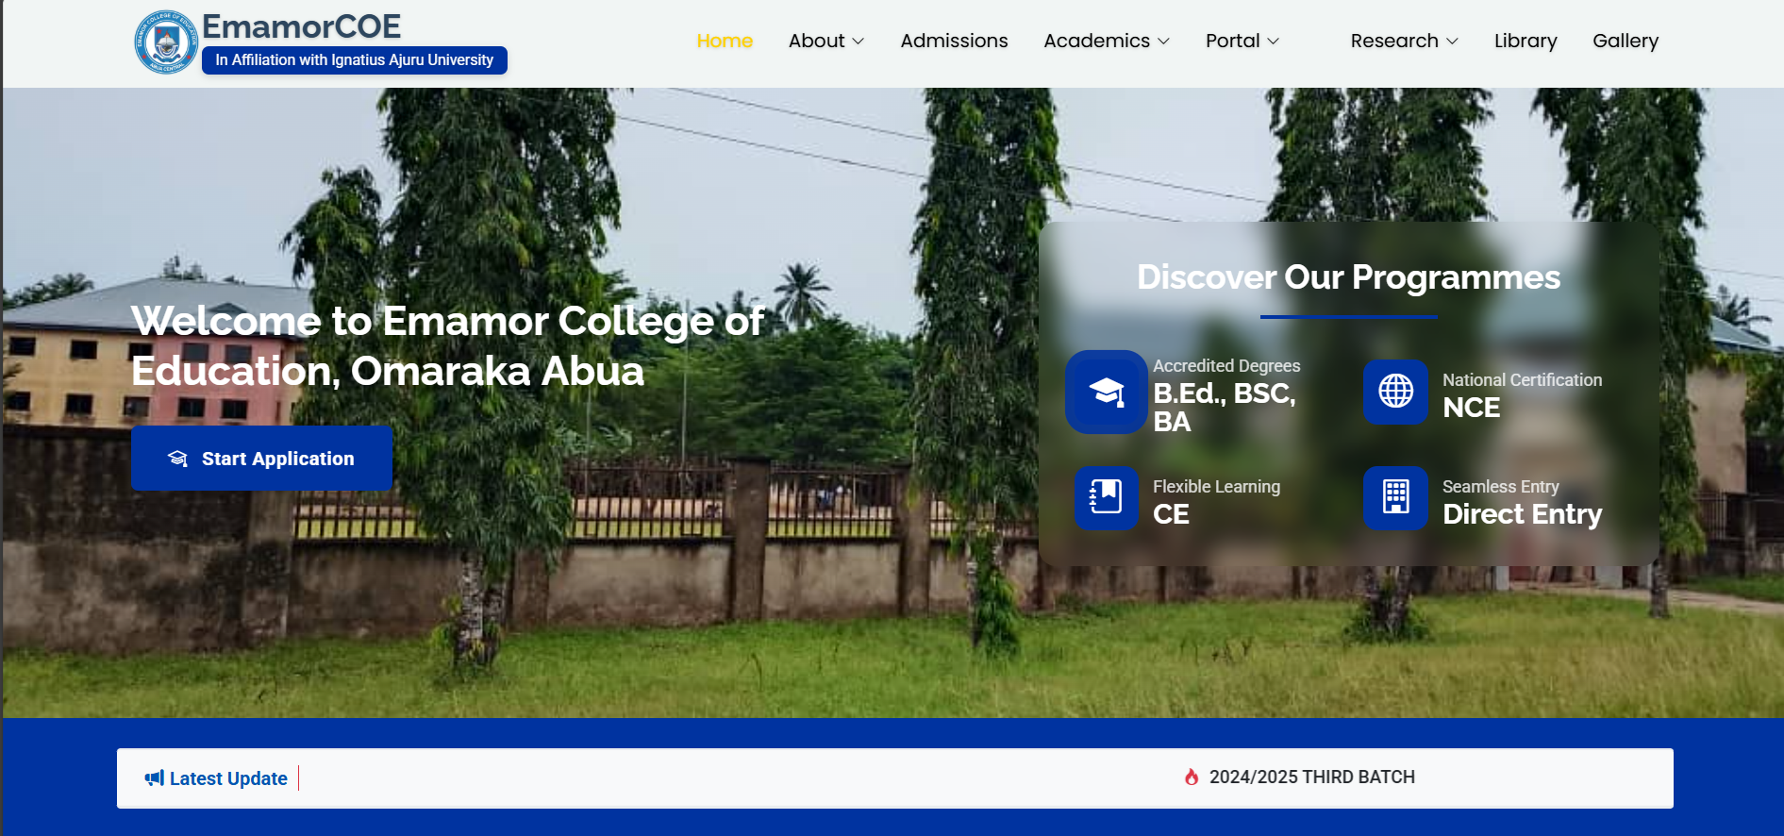This screenshot has width=1784, height=836.
Task: Click the Flexible Learning caption
Action: [1216, 487]
